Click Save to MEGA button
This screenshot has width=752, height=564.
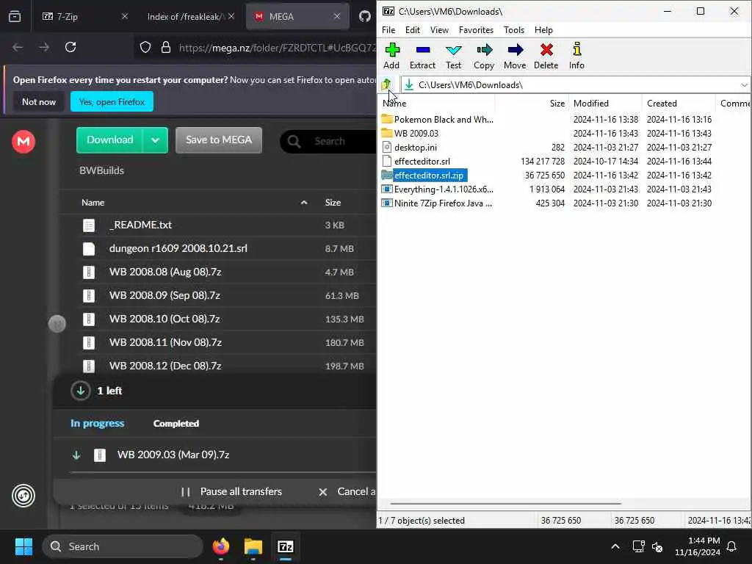(219, 140)
